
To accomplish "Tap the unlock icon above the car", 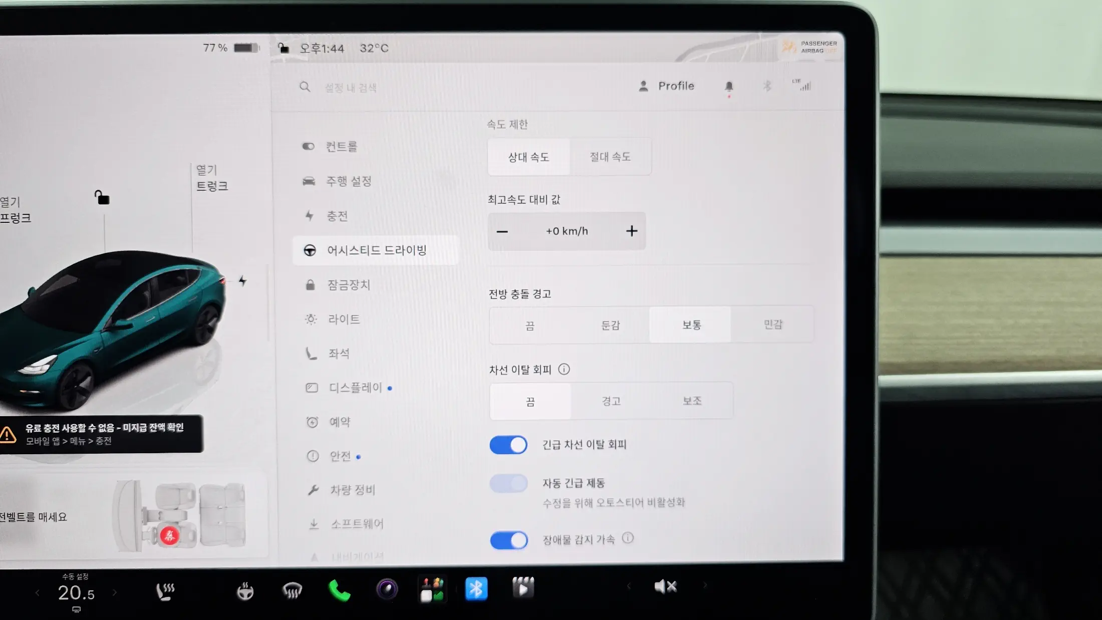I will [x=102, y=197].
